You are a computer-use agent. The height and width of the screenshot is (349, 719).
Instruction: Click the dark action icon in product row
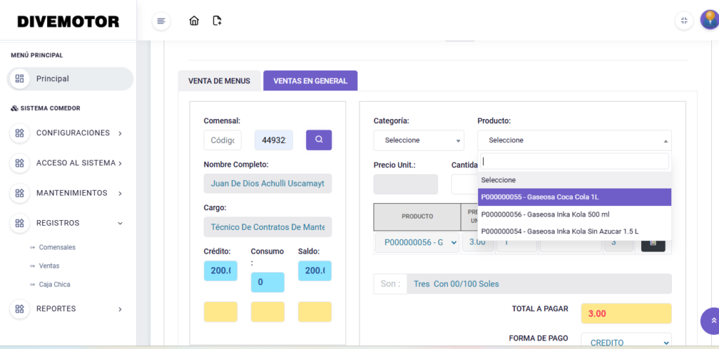653,242
